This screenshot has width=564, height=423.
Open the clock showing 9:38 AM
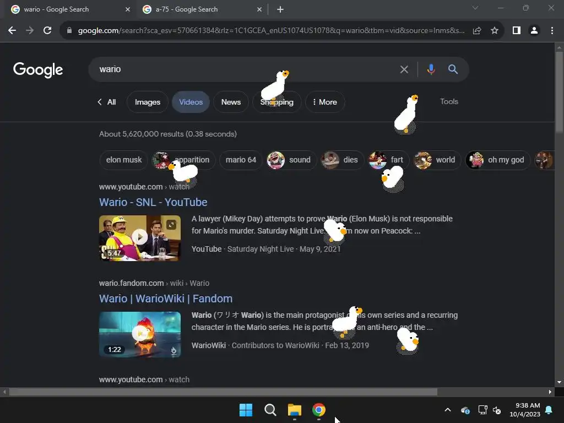click(x=525, y=410)
